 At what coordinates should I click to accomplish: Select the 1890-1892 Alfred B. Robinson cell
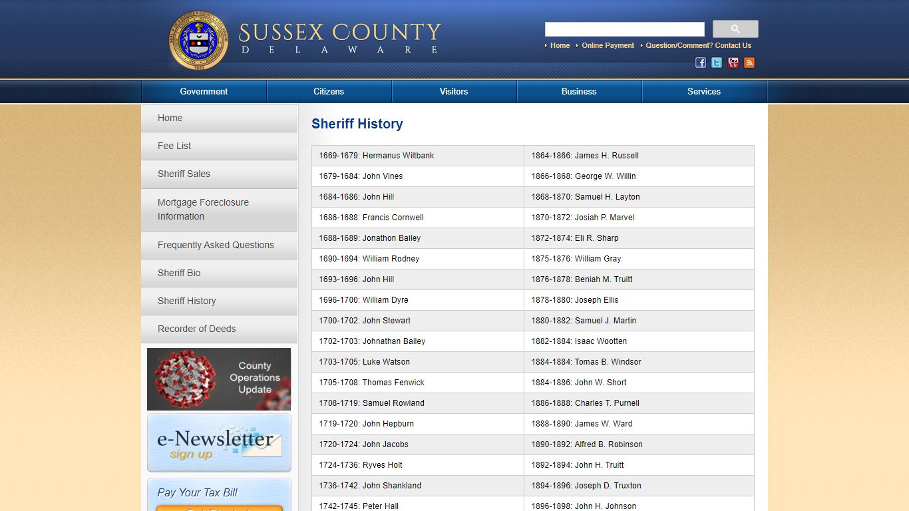pyautogui.click(x=639, y=444)
